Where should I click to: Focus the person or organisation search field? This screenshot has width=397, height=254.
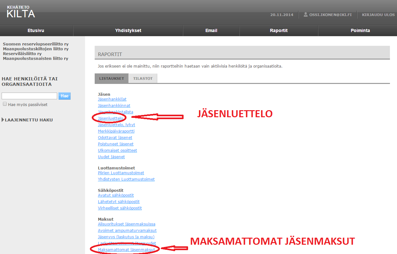click(29, 96)
